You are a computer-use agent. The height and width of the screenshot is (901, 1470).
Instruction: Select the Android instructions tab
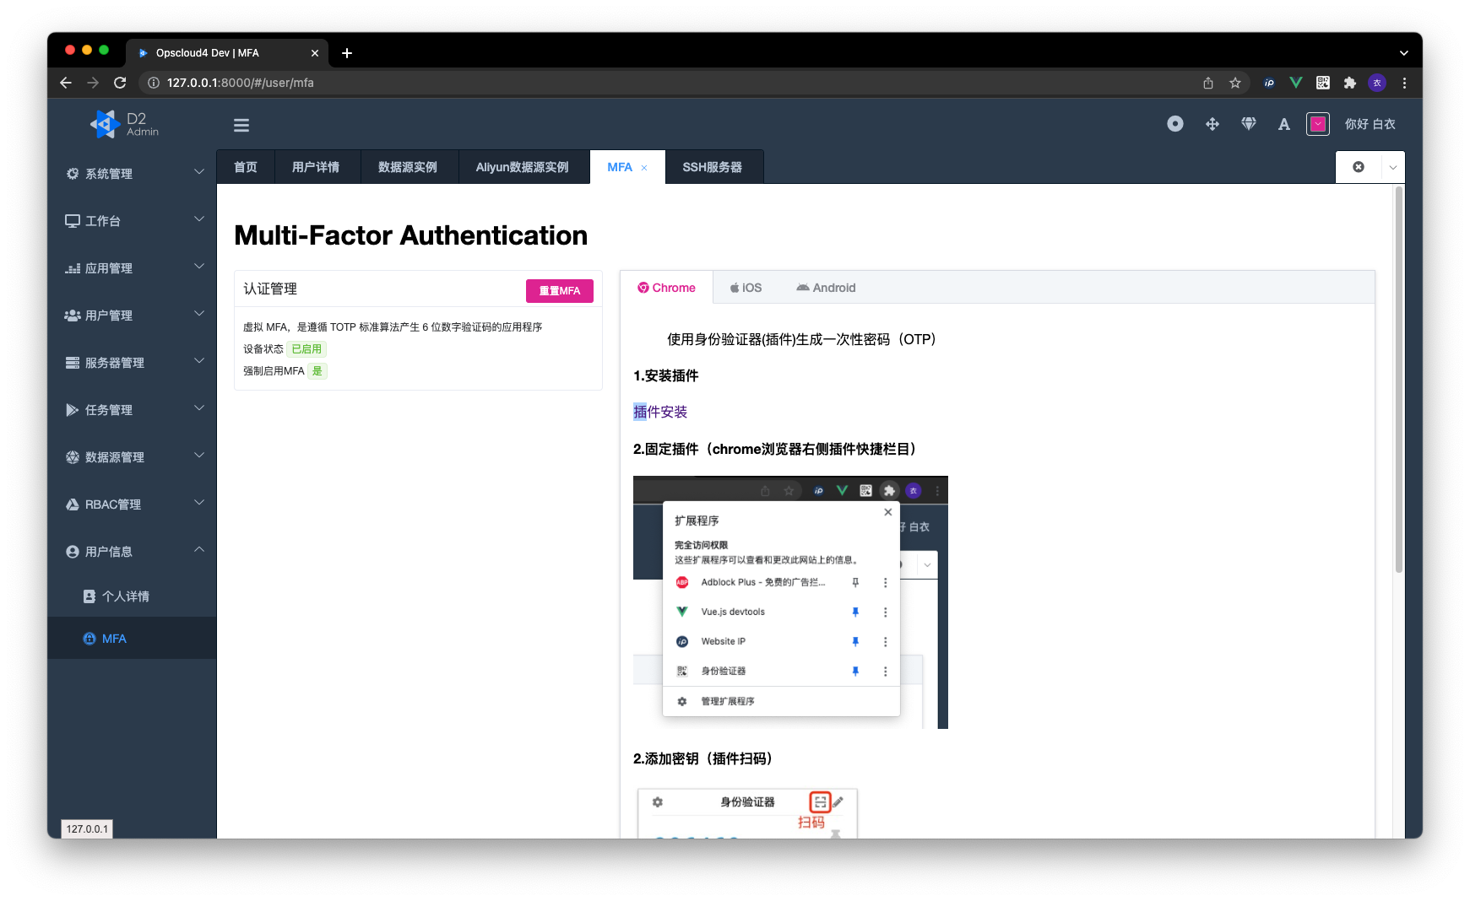coord(826,288)
